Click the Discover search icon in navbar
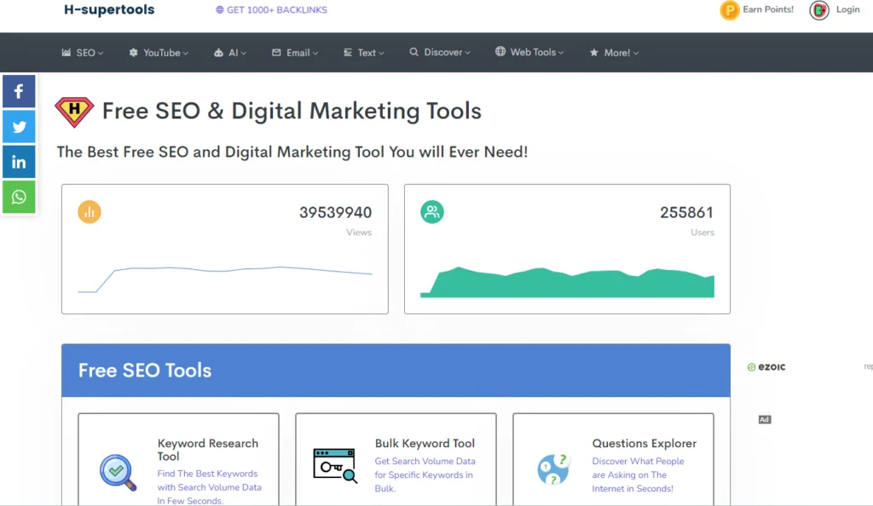Screen dimensions: 873x506 [x=413, y=52]
